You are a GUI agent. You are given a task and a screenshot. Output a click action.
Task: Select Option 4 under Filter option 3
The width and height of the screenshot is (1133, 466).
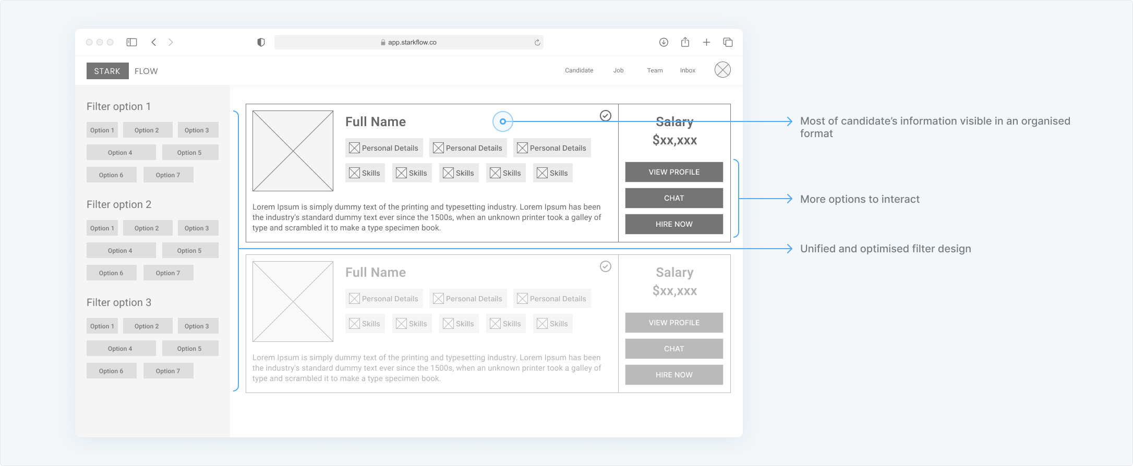(120, 349)
